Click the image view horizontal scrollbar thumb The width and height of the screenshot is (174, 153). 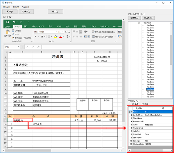[28, 150]
